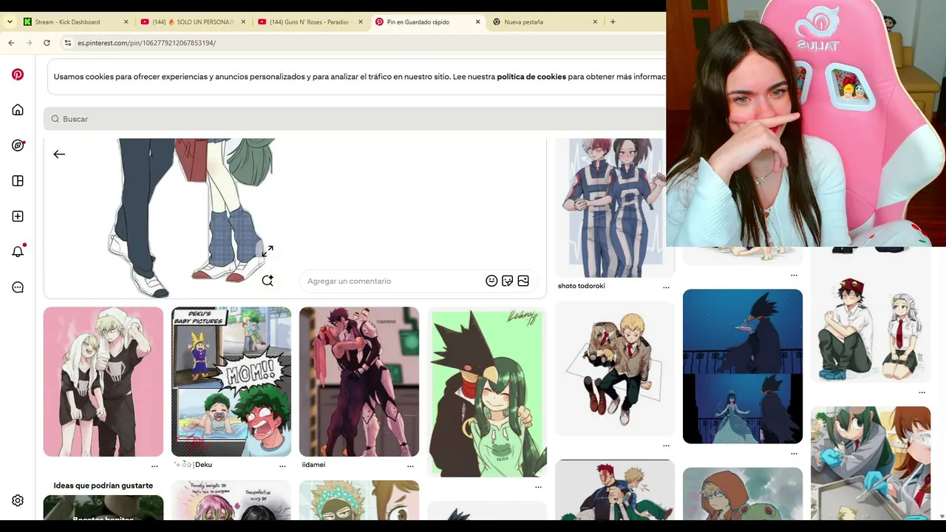Switch to the Nueva pestaña tab

pos(545,22)
